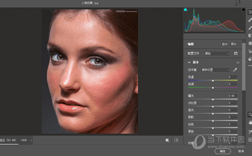Click the 阴影 value input field
Viewport: 252px width, 156px height.
pyautogui.click(x=233, y=117)
